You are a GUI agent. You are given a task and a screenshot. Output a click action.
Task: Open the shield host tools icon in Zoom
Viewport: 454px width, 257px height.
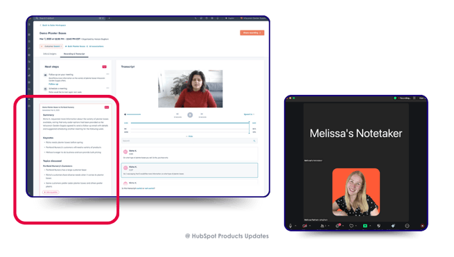tap(378, 226)
